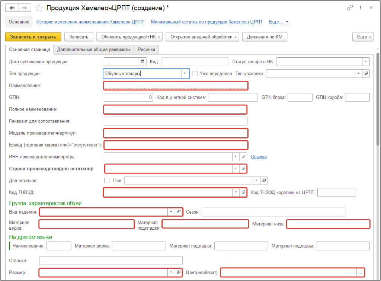Click Движения по КМ button

[x=265, y=37]
